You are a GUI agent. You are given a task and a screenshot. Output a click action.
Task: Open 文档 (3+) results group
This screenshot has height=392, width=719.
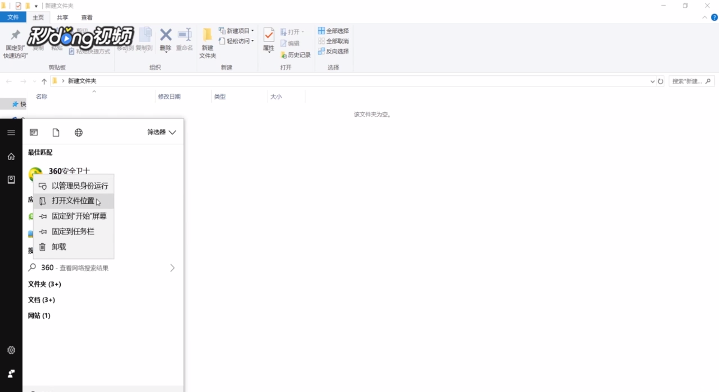42,300
